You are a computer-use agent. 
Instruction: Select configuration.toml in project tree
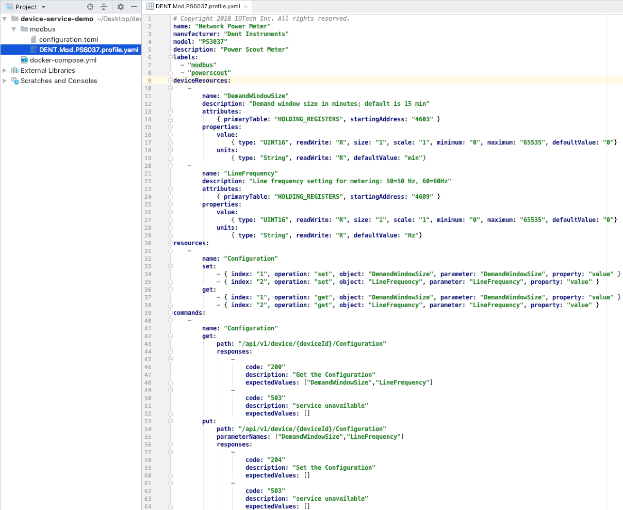coord(68,40)
